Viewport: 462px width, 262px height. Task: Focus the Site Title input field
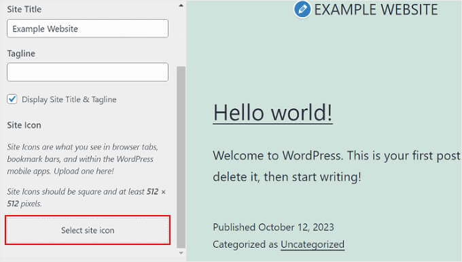(x=88, y=29)
